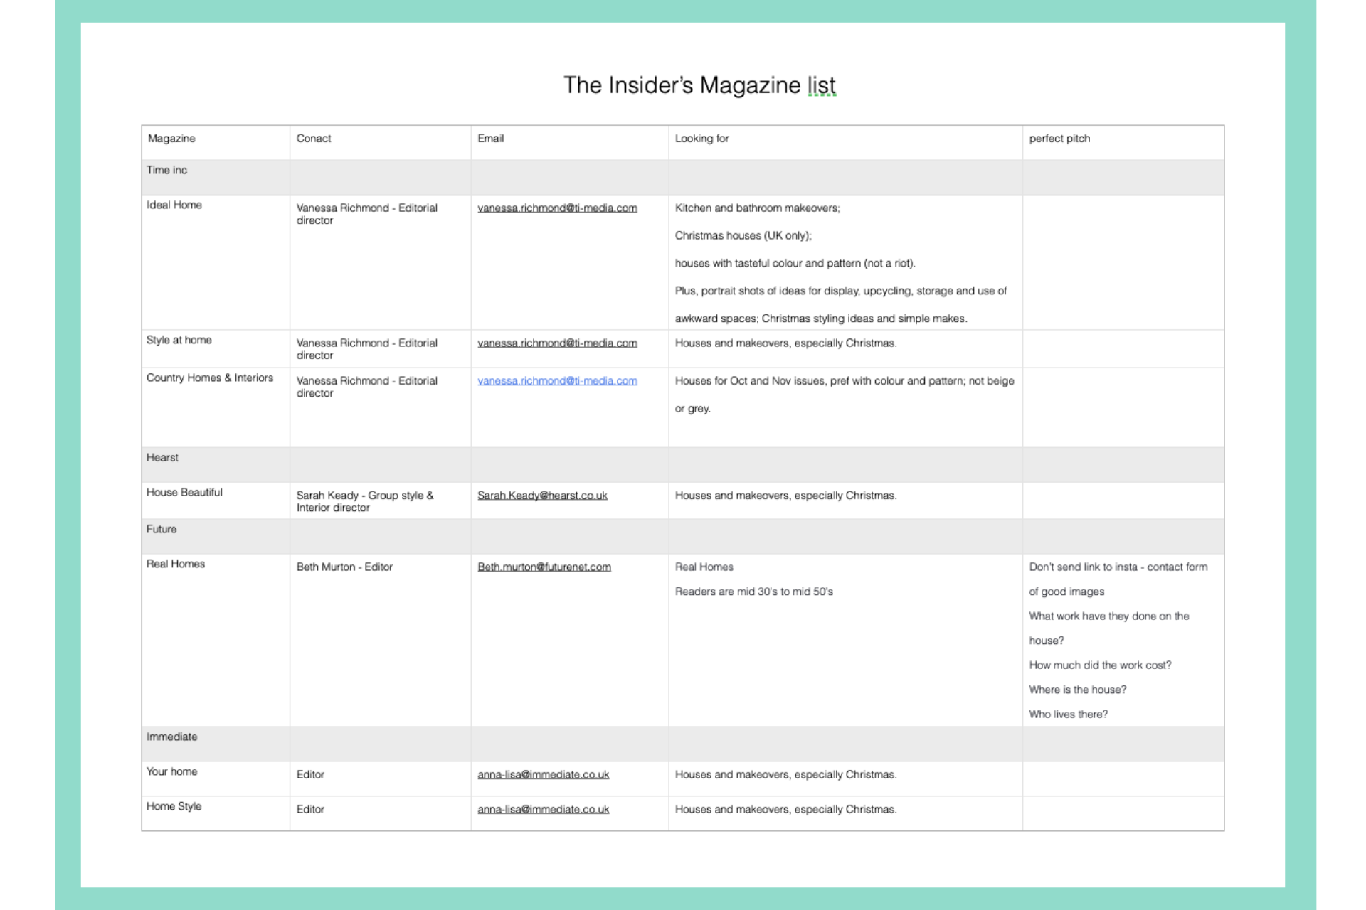The image size is (1366, 910).
Task: Click 'Houses and makeovers' in Style at home row
Action: tap(786, 343)
